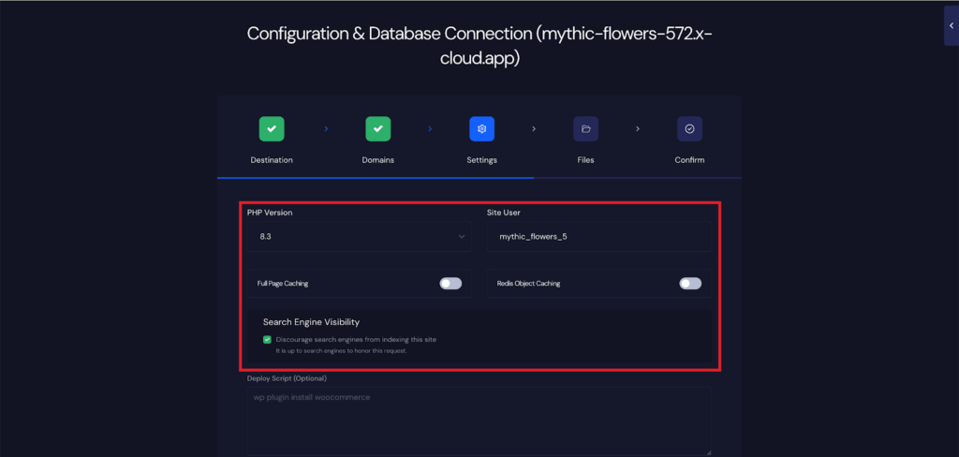Click the green Destination step checkmark icon
The image size is (959, 457).
tap(272, 128)
